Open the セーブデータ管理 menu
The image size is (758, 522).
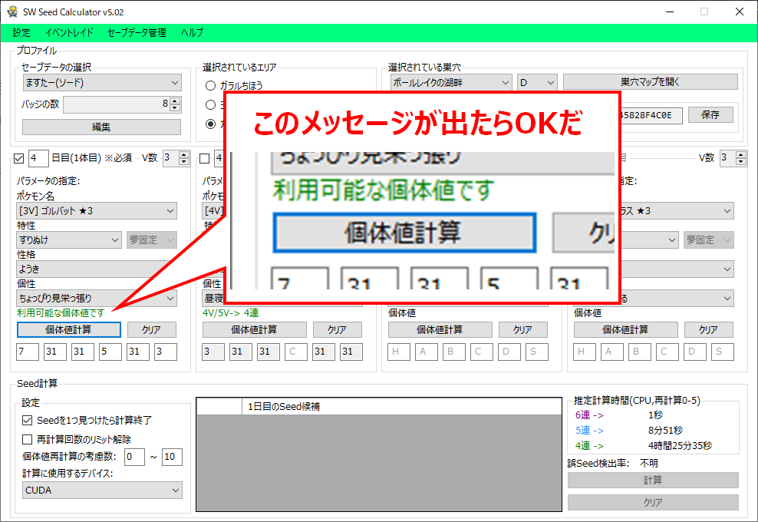tap(137, 32)
